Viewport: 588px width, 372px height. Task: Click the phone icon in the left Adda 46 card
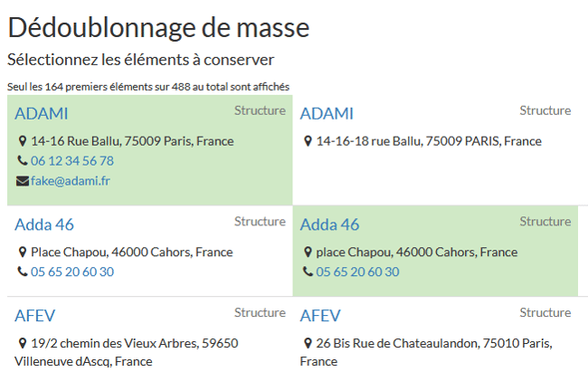tap(23, 272)
